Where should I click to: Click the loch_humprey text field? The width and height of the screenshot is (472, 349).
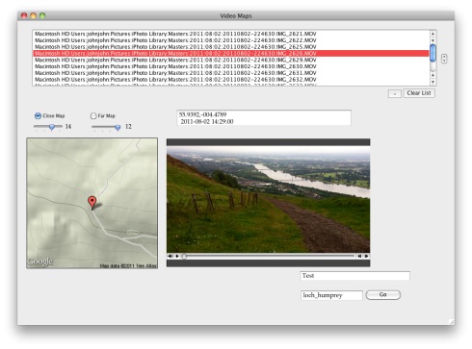coord(331,295)
